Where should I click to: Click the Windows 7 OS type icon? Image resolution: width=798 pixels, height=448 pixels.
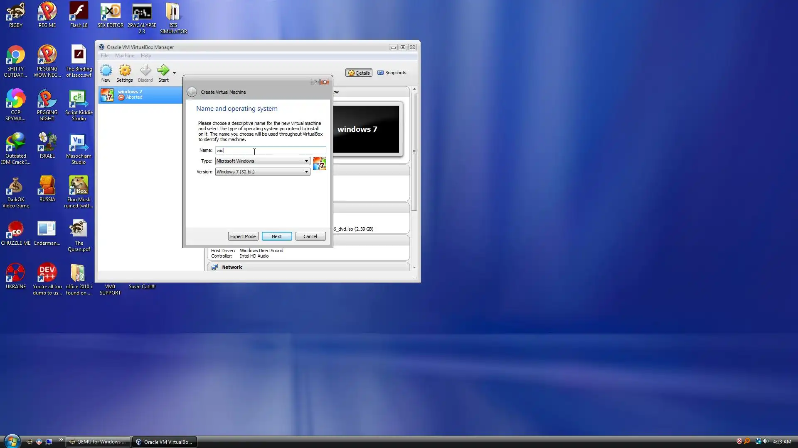coord(319,164)
